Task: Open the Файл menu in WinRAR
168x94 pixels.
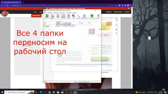Action: [x=45, y=13]
